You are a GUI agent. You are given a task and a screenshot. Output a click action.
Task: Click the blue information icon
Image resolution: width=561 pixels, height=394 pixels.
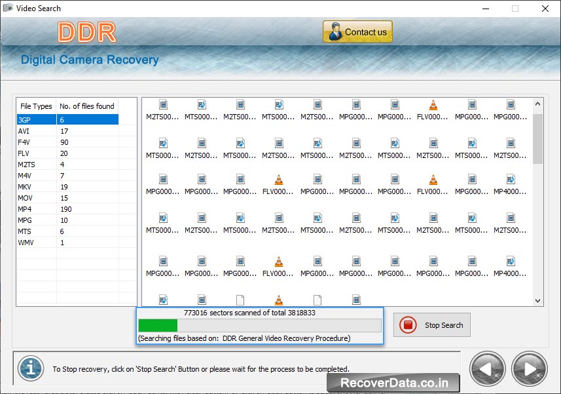tap(31, 368)
